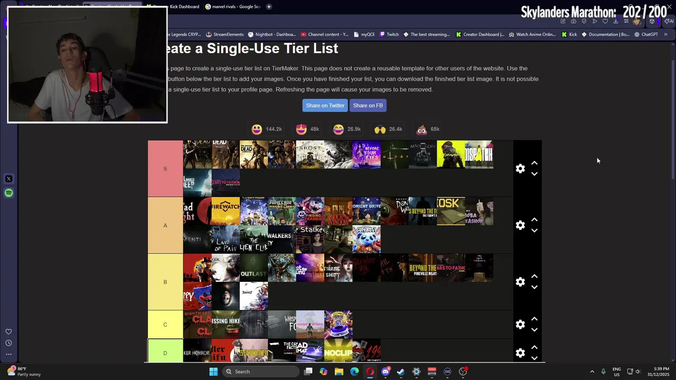Open Nightbot Dashboard bookmark
The height and width of the screenshot is (380, 676).
click(x=272, y=34)
